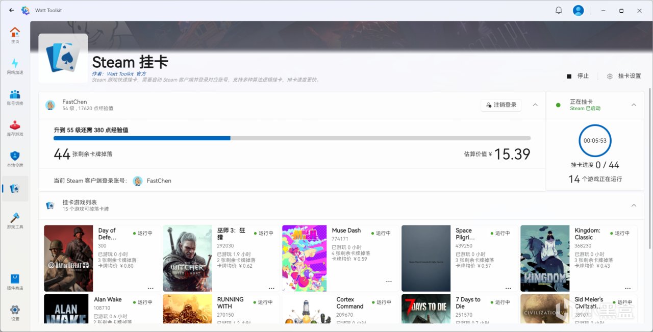Open more options for Space Pilgrim

(509, 288)
